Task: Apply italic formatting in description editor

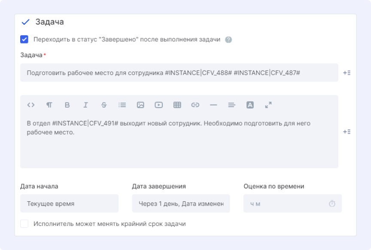Action: coord(85,105)
